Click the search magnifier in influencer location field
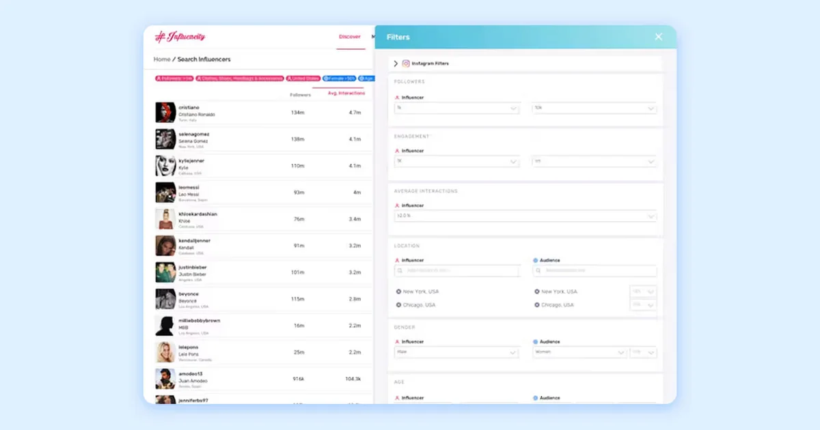Viewport: 820px width, 430px height. [399, 270]
